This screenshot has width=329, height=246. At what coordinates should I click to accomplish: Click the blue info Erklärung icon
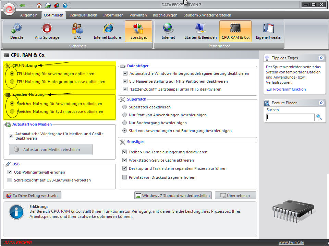(x=16, y=212)
